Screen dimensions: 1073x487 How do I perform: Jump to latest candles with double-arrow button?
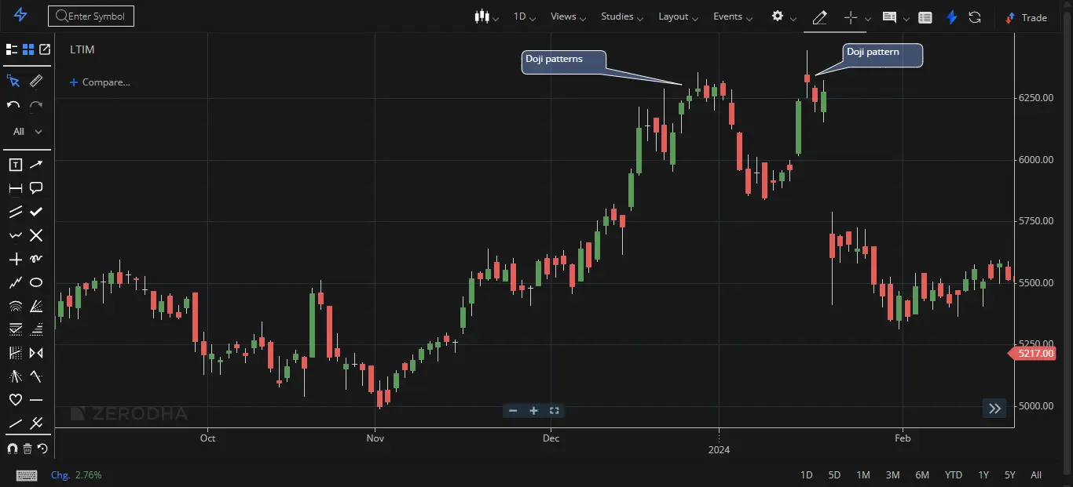click(994, 408)
